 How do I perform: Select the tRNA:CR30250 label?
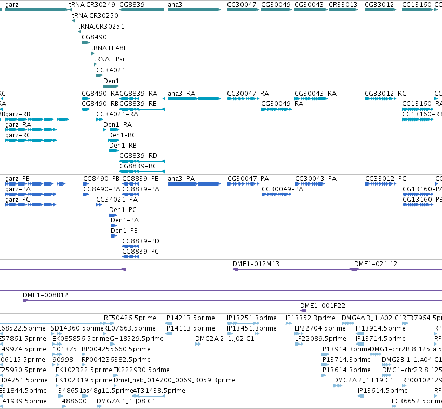(x=95, y=16)
